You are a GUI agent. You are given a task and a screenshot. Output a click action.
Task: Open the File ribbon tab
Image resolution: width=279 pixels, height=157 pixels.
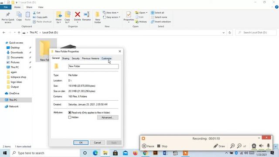coord(6,7)
